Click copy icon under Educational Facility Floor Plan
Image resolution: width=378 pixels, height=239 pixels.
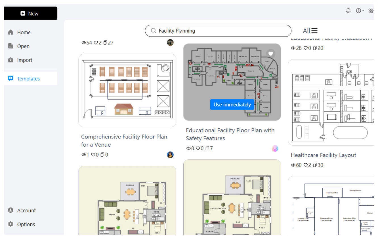click(x=207, y=148)
